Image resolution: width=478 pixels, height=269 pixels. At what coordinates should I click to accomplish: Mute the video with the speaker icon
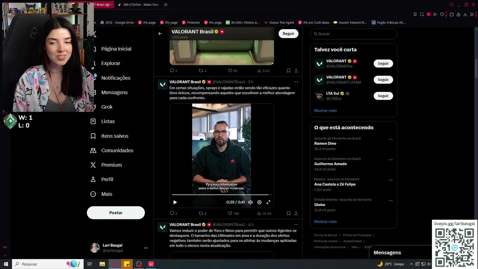[250, 202]
